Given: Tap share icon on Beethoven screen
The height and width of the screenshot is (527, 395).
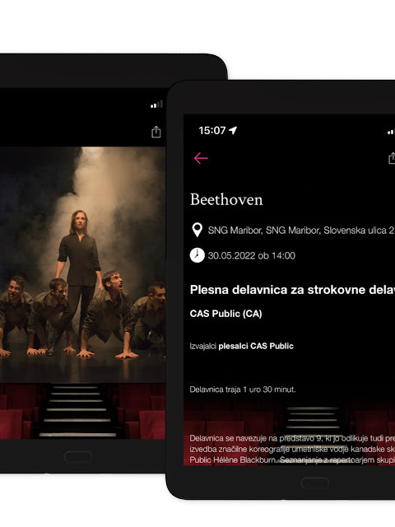Looking at the screenshot, I should [x=392, y=158].
